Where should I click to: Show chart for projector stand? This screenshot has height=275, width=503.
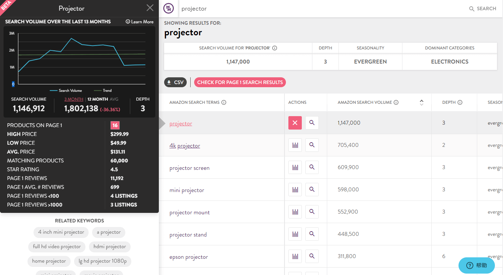[x=295, y=234]
